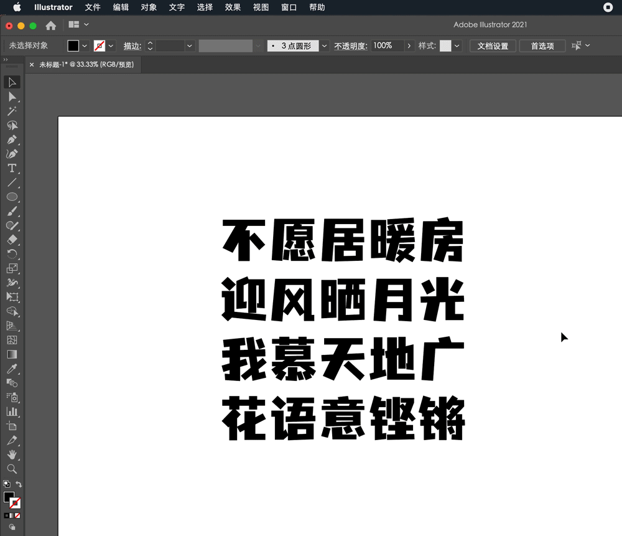Open the 效果 menu

click(233, 7)
